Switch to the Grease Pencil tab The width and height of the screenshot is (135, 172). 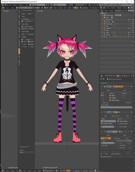click(19, 44)
